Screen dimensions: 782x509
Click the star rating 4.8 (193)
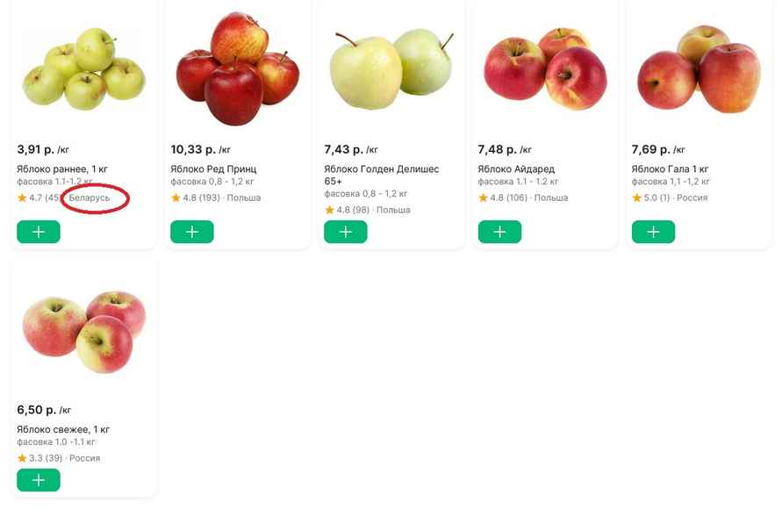(196, 198)
